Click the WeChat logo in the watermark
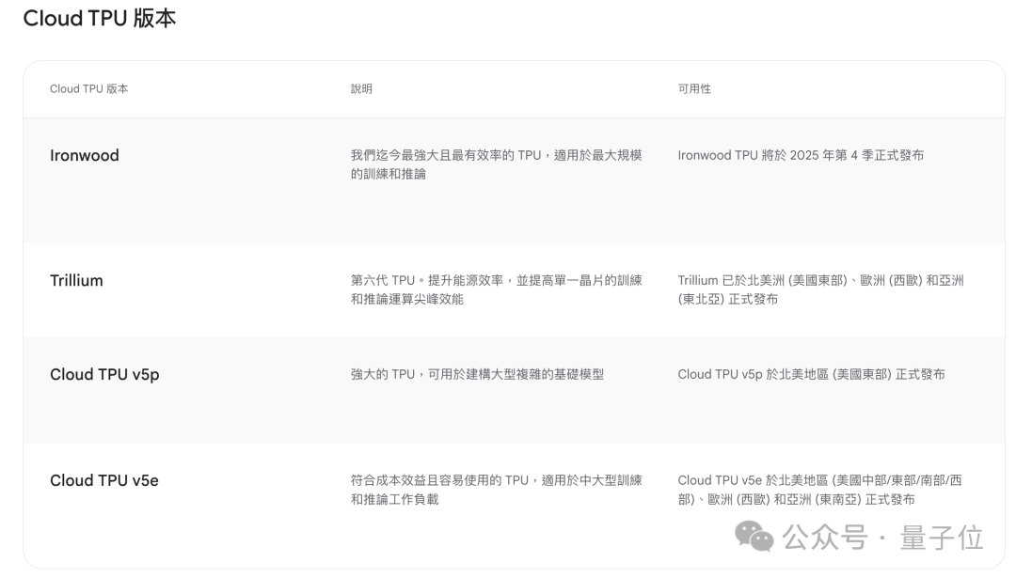The image size is (1016, 578). tap(754, 538)
